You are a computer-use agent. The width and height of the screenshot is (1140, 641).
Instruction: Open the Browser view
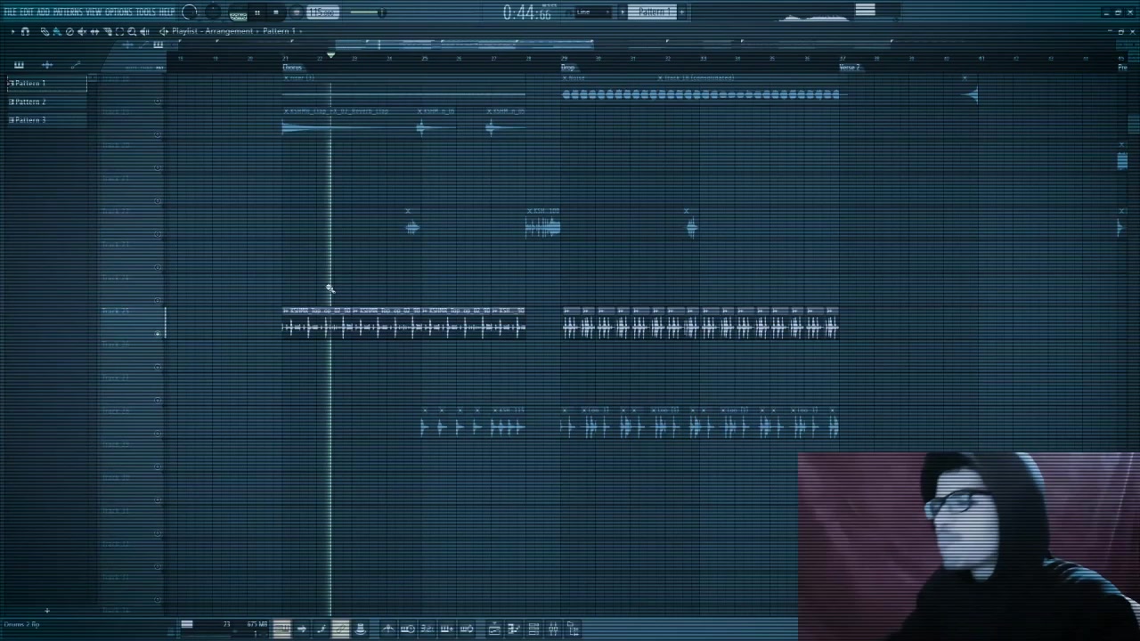[x=572, y=629]
